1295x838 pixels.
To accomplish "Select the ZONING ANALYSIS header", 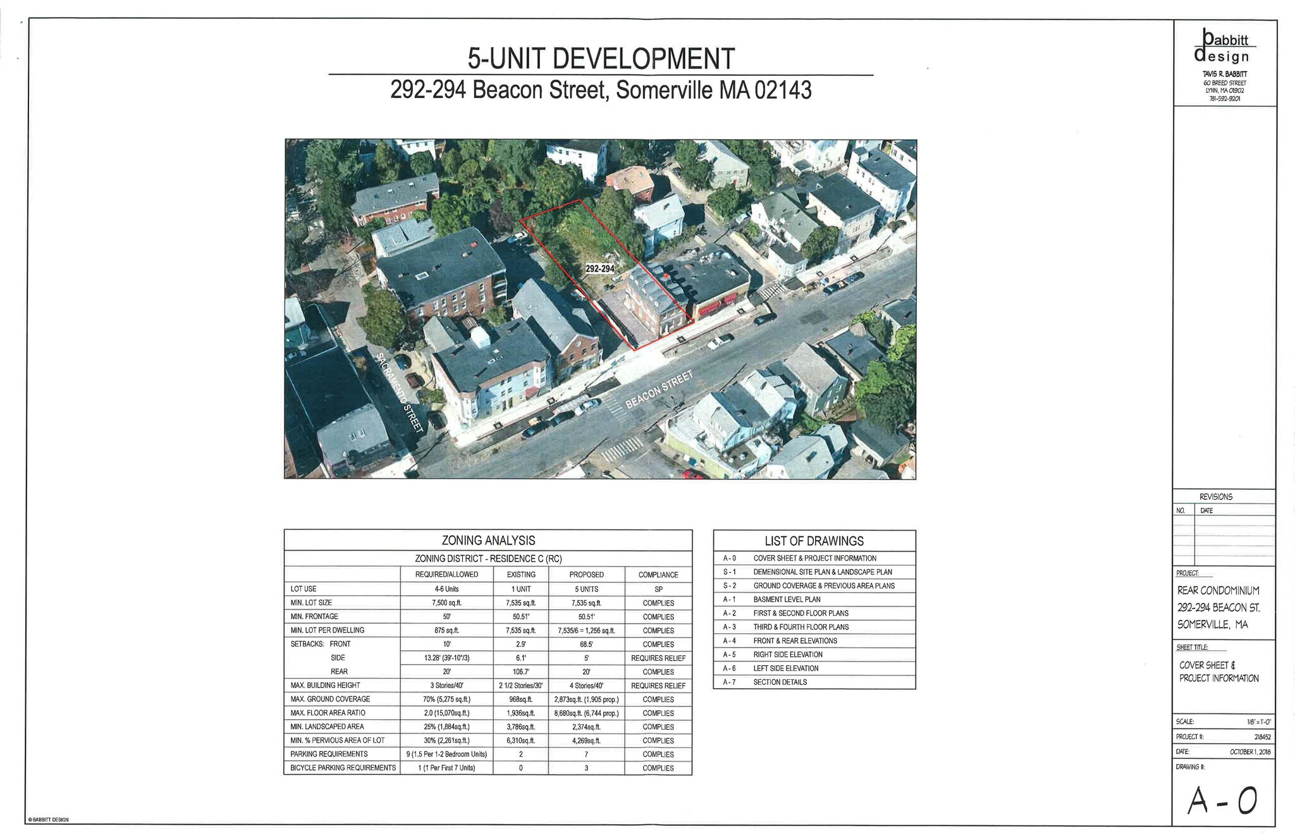I will click(x=487, y=541).
